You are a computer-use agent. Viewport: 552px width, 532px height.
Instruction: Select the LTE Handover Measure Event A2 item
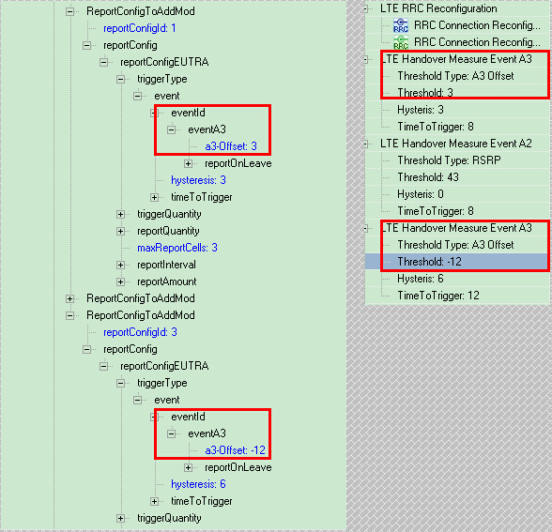click(x=456, y=144)
